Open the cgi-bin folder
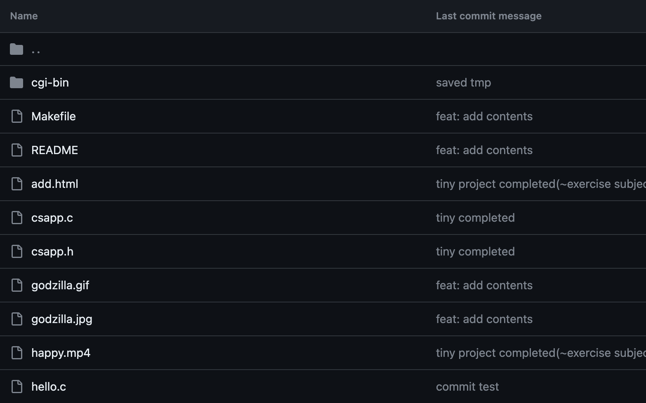Viewport: 646px width, 403px height. click(x=50, y=82)
